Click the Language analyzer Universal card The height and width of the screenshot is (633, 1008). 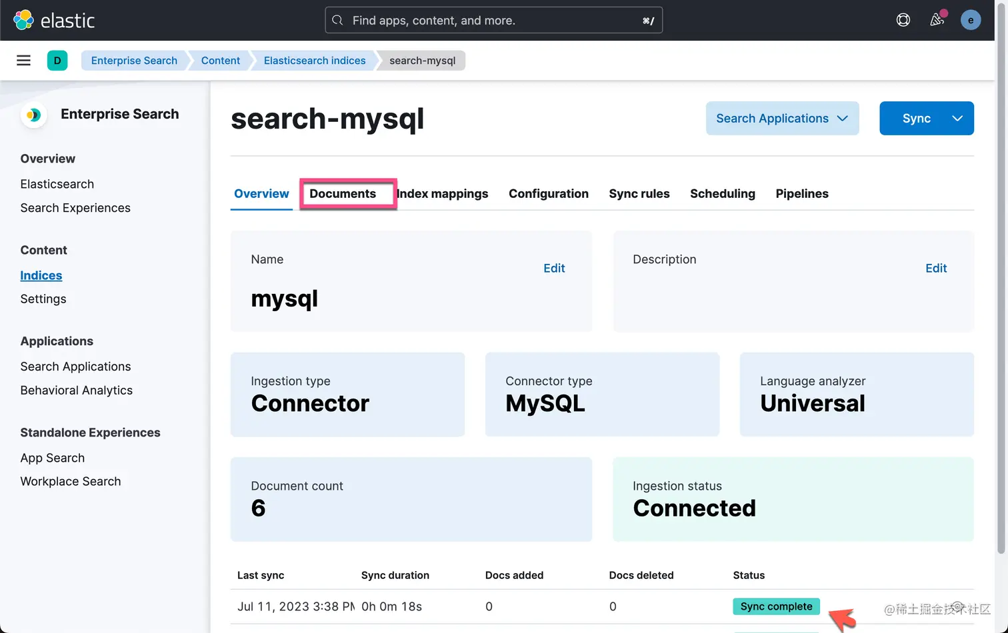tap(857, 394)
